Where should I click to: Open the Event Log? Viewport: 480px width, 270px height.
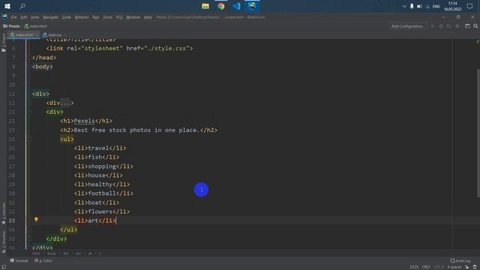460,261
